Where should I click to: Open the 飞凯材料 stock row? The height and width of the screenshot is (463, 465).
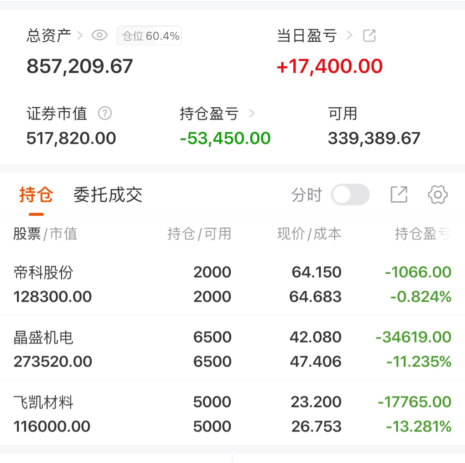(x=44, y=403)
